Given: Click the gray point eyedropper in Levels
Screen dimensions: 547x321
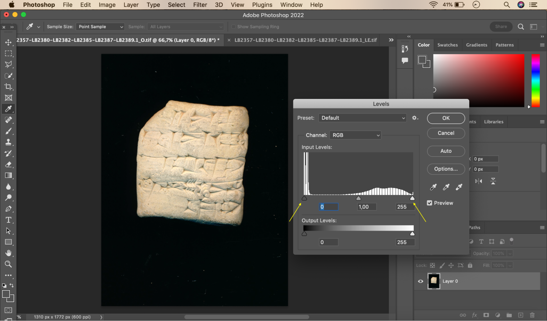Looking at the screenshot, I should [x=446, y=187].
